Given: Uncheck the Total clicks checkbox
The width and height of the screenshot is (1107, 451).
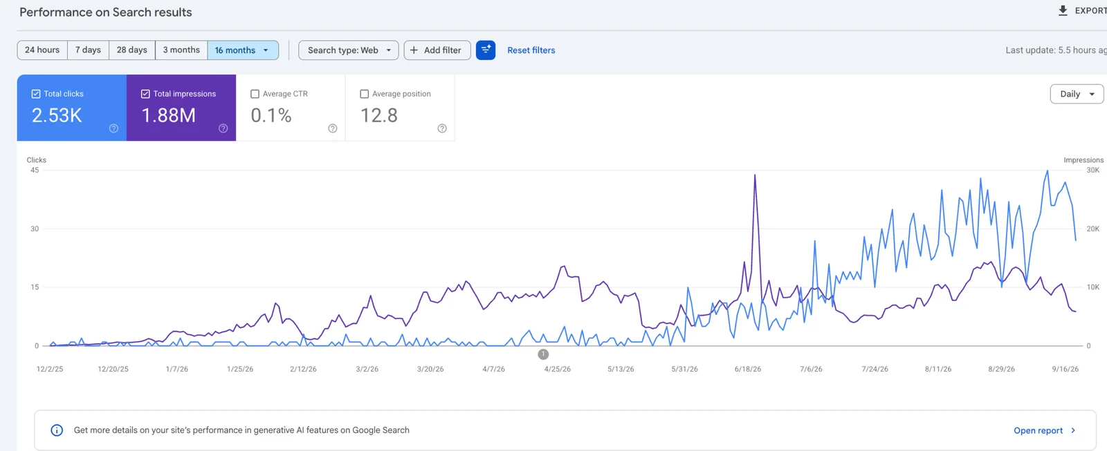Looking at the screenshot, I should 36,94.
